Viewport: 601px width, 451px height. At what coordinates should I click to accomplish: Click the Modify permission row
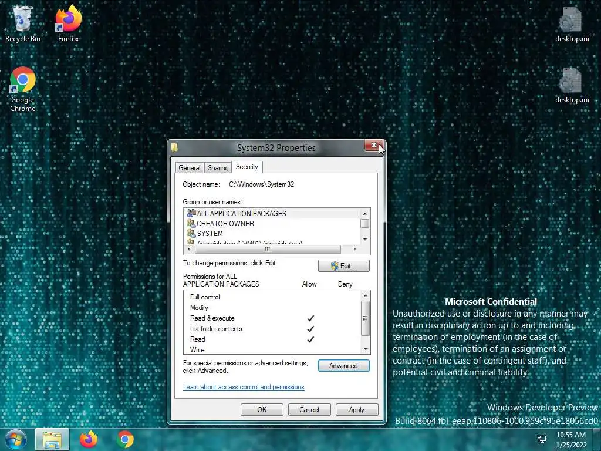[x=272, y=308]
